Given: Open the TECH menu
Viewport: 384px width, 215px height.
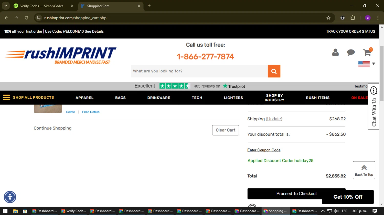Looking at the screenshot, I should (x=197, y=98).
